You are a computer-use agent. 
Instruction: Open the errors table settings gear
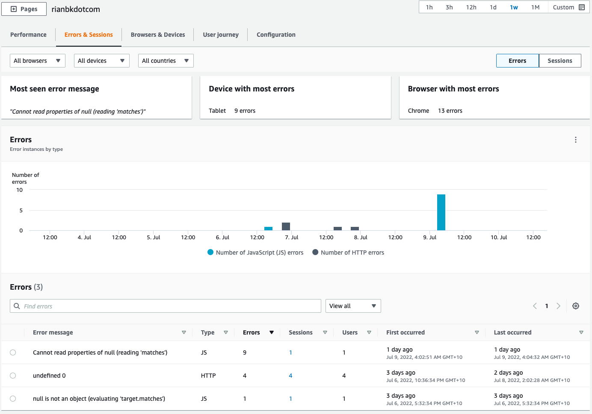[x=576, y=306]
